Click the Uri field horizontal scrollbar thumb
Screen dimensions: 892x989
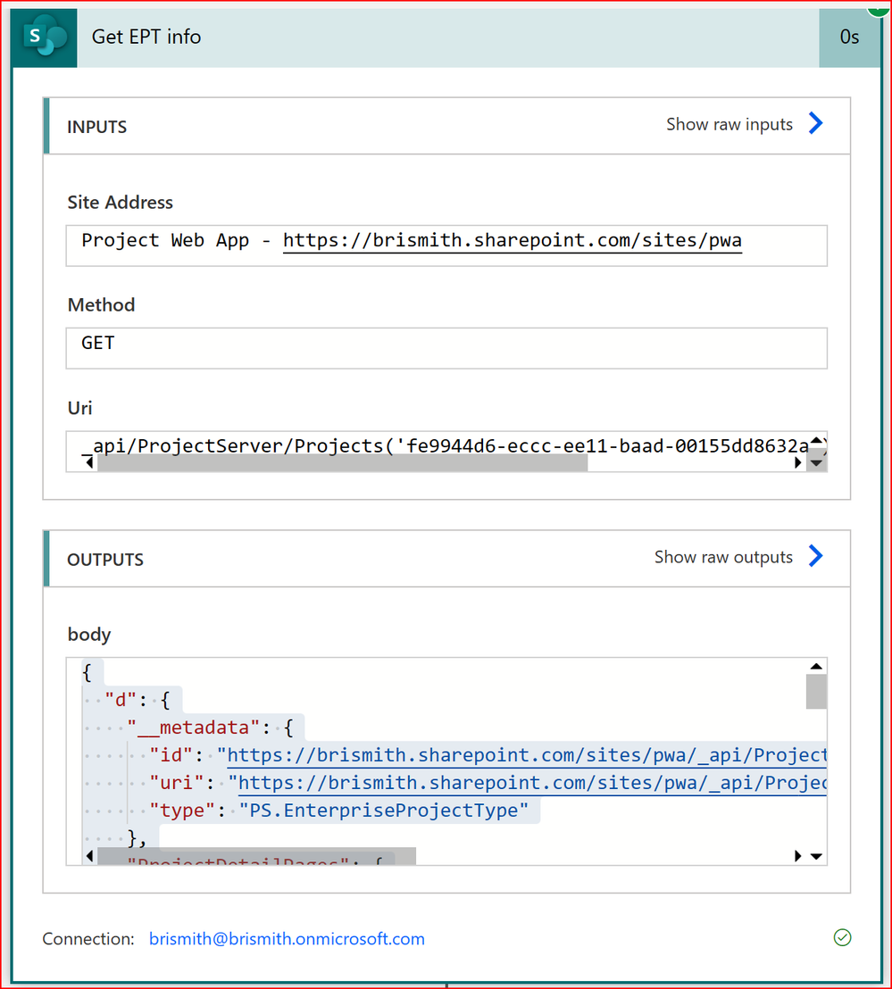click(x=343, y=463)
